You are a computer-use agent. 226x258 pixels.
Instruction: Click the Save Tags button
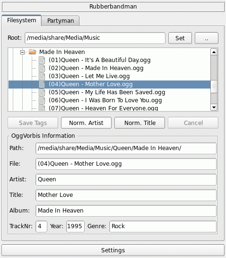(33, 123)
